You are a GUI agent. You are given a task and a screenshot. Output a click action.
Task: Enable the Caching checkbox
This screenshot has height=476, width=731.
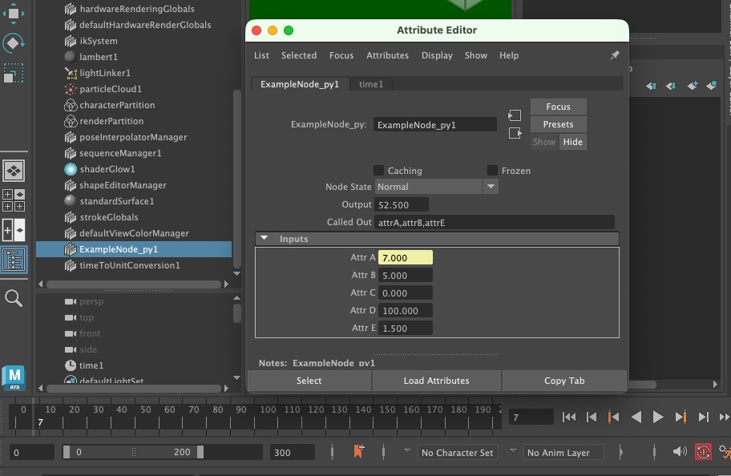tap(379, 170)
